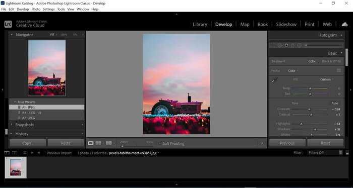Image resolution: width=353 pixels, height=188 pixels.
Task: Enable the Soft Proofing checkbox
Action: 160,143
